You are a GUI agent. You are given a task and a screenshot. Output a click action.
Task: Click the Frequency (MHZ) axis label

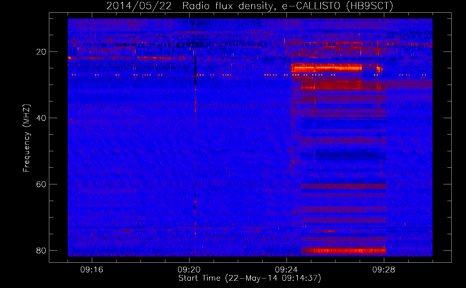(x=26, y=138)
